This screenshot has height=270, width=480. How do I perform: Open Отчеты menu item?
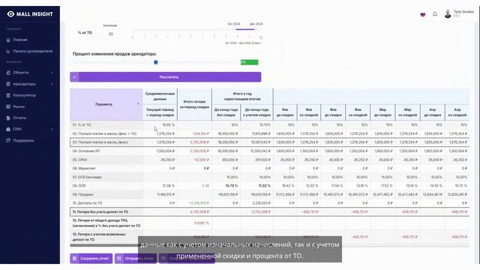coord(19,118)
